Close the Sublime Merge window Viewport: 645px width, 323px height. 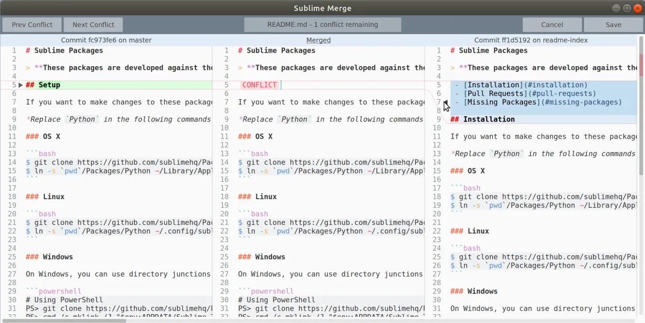(638, 8)
